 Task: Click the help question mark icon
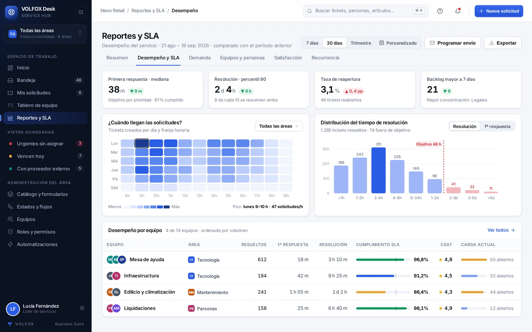click(x=440, y=11)
